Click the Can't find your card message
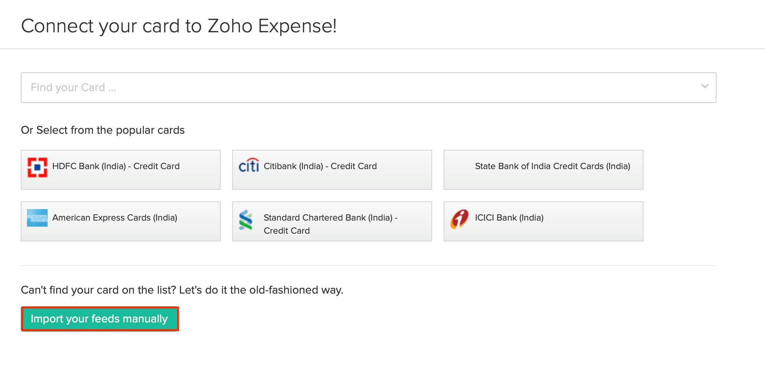Screen dimensions: 765x372 coord(182,290)
